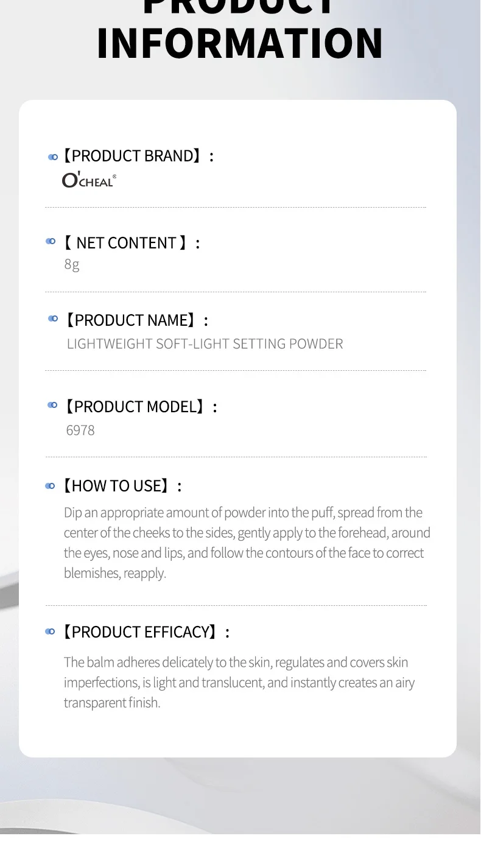The width and height of the screenshot is (481, 861).
Task: Click Lightweight Soft-Light Setting Powder text
Action: coord(205,344)
